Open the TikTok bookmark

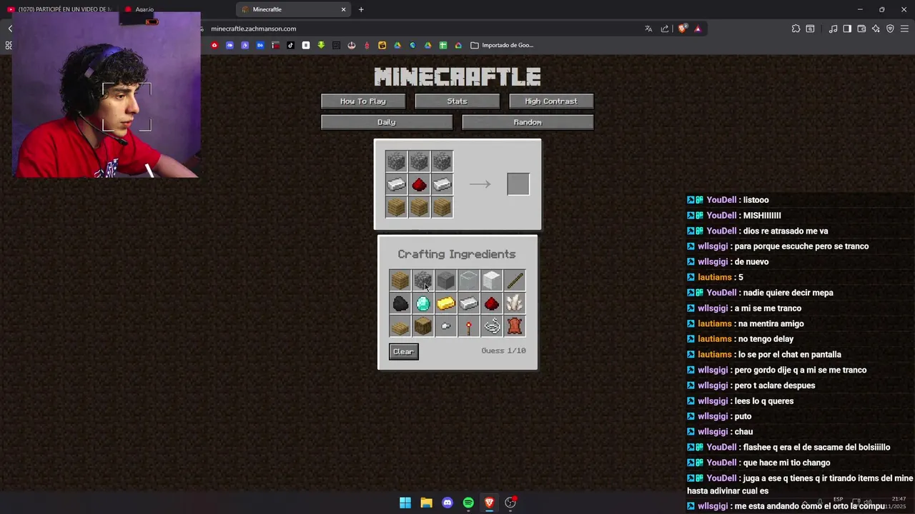(290, 45)
